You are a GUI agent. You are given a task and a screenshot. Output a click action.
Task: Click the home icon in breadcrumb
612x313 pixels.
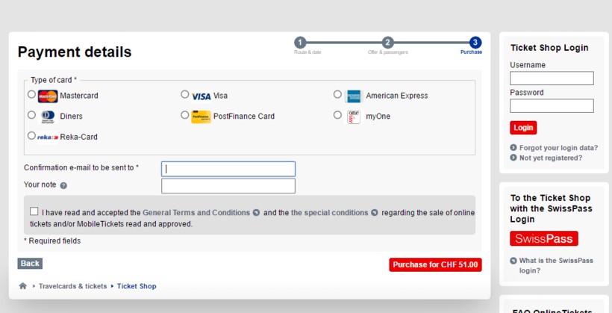[x=23, y=286]
